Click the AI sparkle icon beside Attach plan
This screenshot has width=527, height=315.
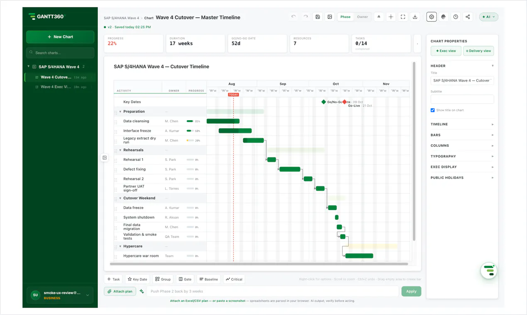[142, 291]
